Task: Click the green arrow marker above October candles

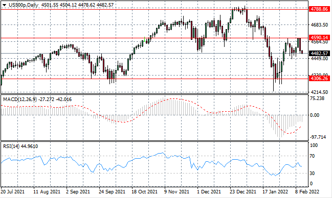Action: [144, 39]
